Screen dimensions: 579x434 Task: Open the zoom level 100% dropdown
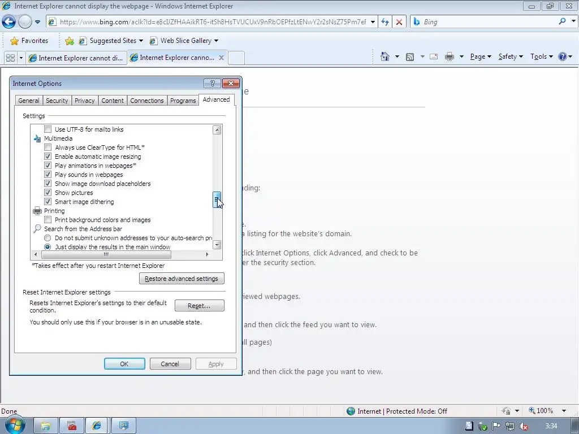pos(564,411)
